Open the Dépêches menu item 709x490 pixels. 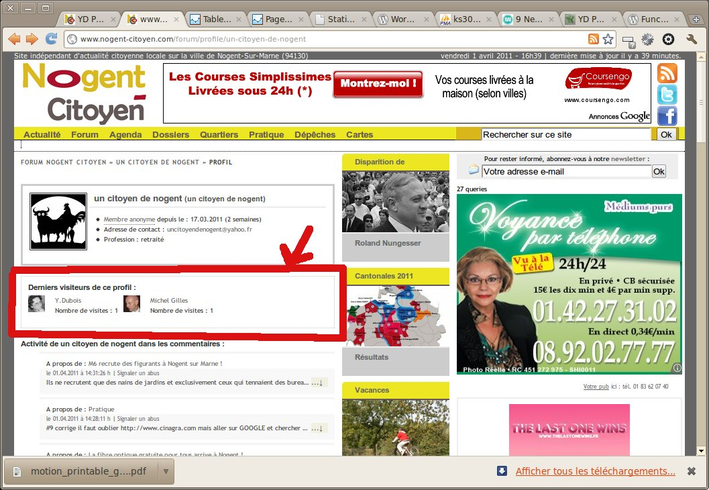(315, 134)
